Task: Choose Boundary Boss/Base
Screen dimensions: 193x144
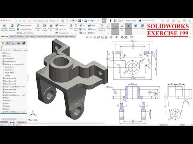Action: point(25,33)
